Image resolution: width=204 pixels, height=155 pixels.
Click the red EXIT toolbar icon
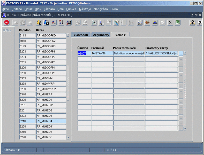pyautogui.click(x=6, y=23)
